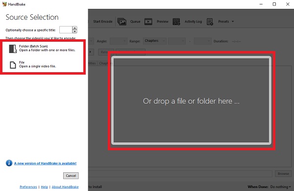Image resolution: width=294 pixels, height=191 pixels.
Task: Click the blue info update icon
Action: (x=9, y=163)
